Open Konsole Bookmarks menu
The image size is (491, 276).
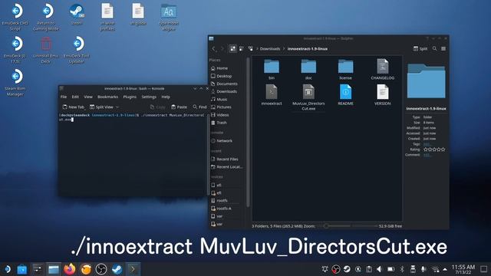pyautogui.click(x=107, y=97)
